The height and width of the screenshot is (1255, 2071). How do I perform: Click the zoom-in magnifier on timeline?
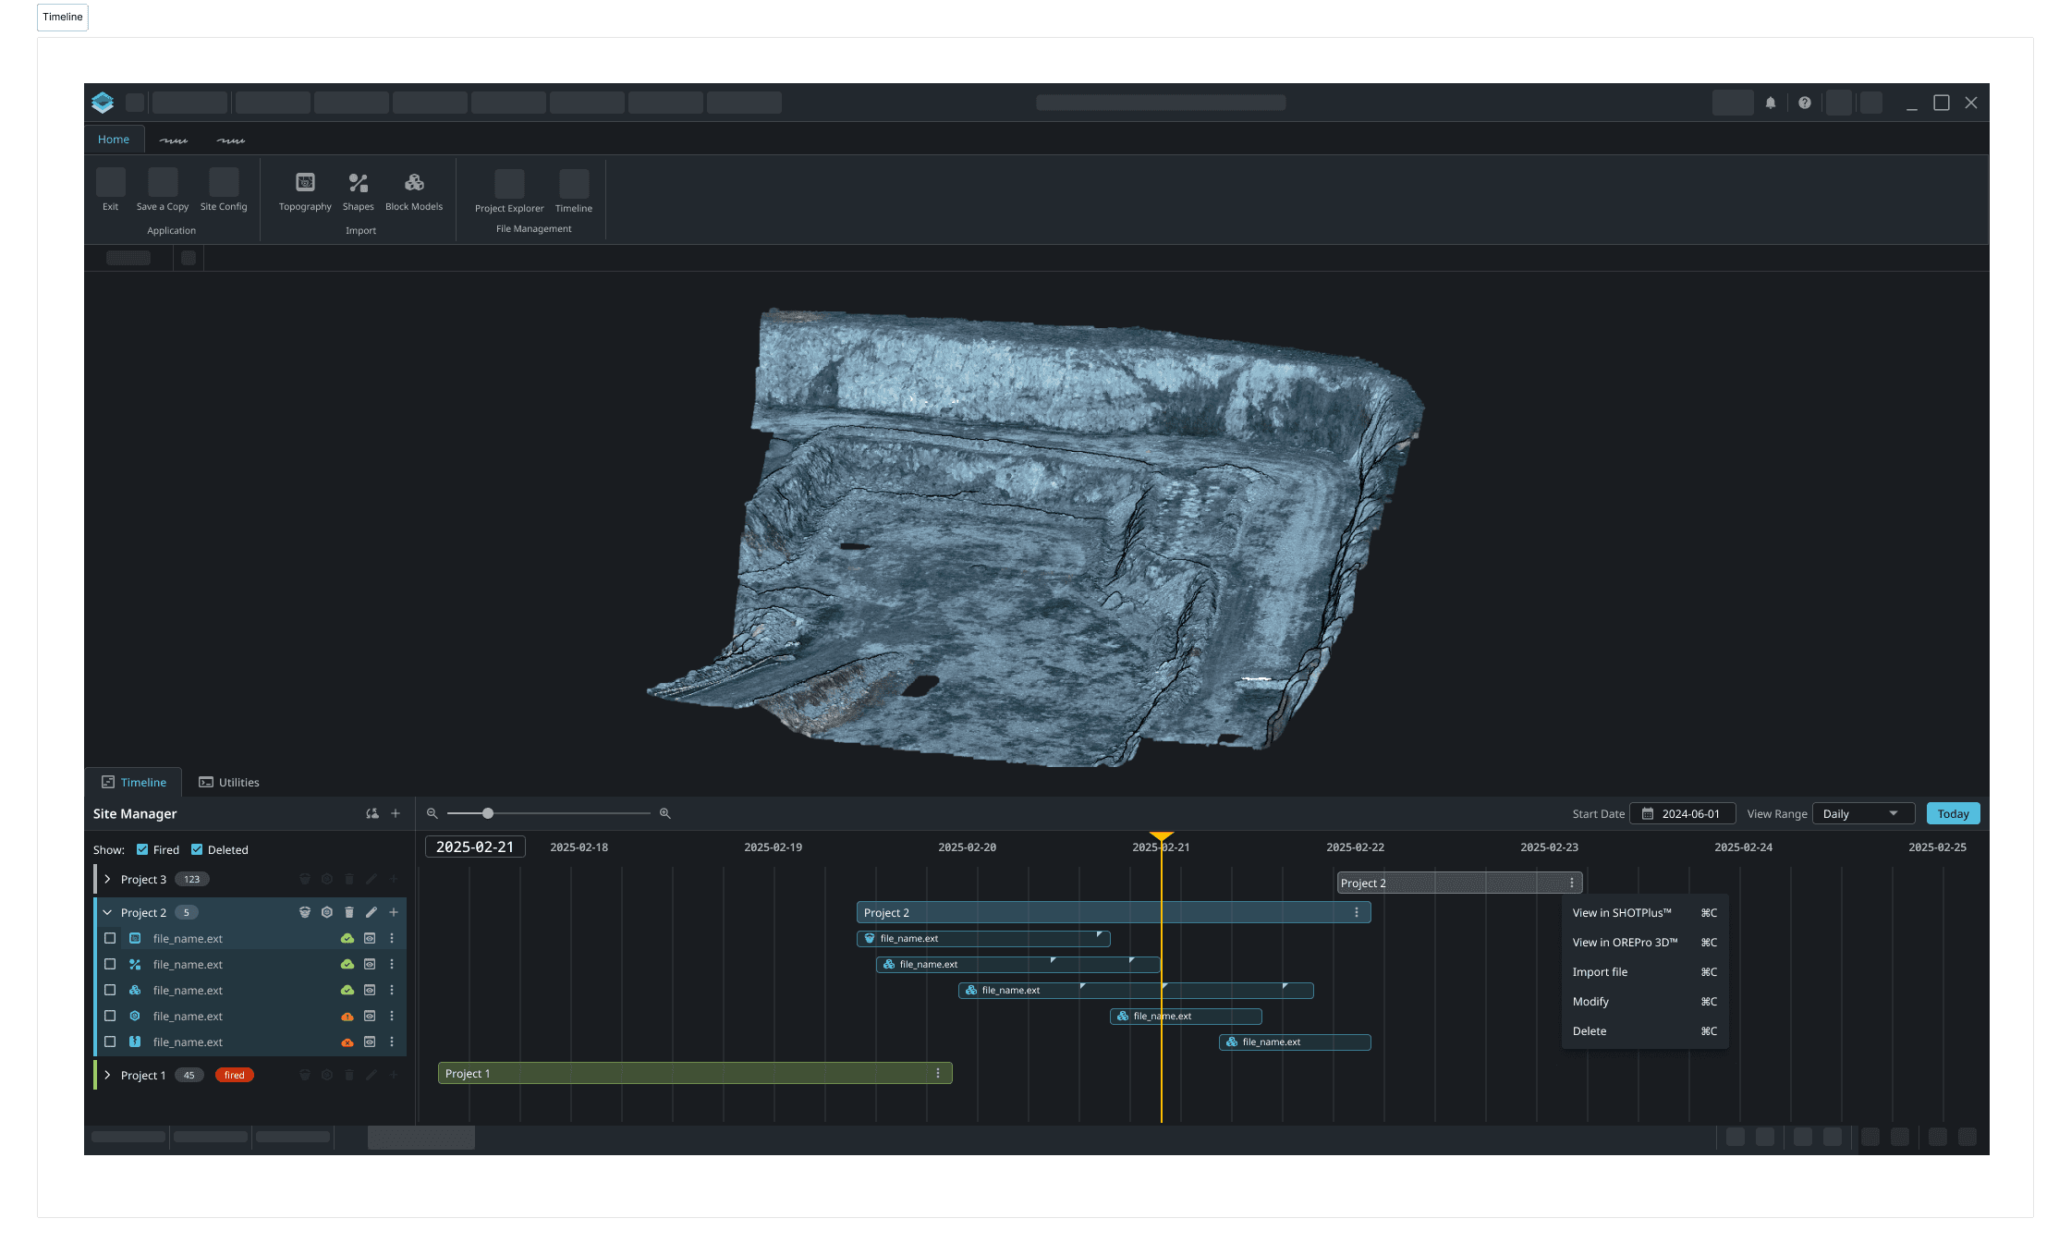click(x=664, y=813)
